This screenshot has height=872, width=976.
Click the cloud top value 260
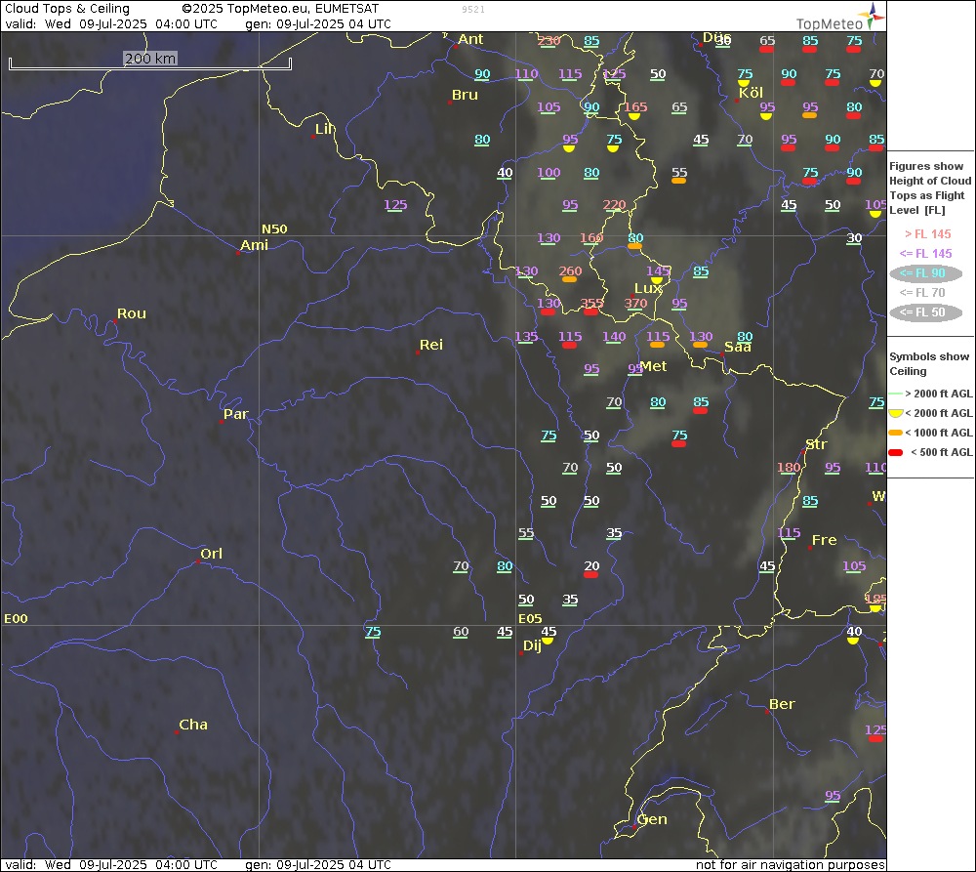click(x=570, y=270)
